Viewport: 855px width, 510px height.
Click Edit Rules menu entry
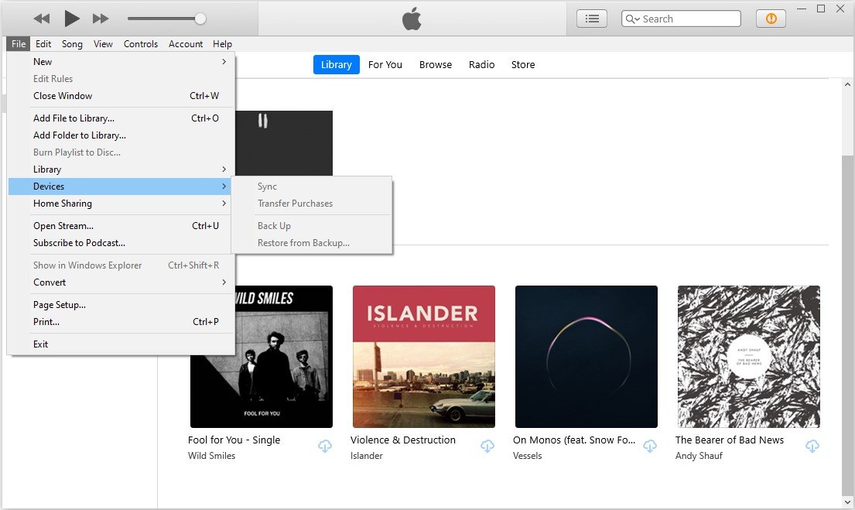tap(121, 78)
